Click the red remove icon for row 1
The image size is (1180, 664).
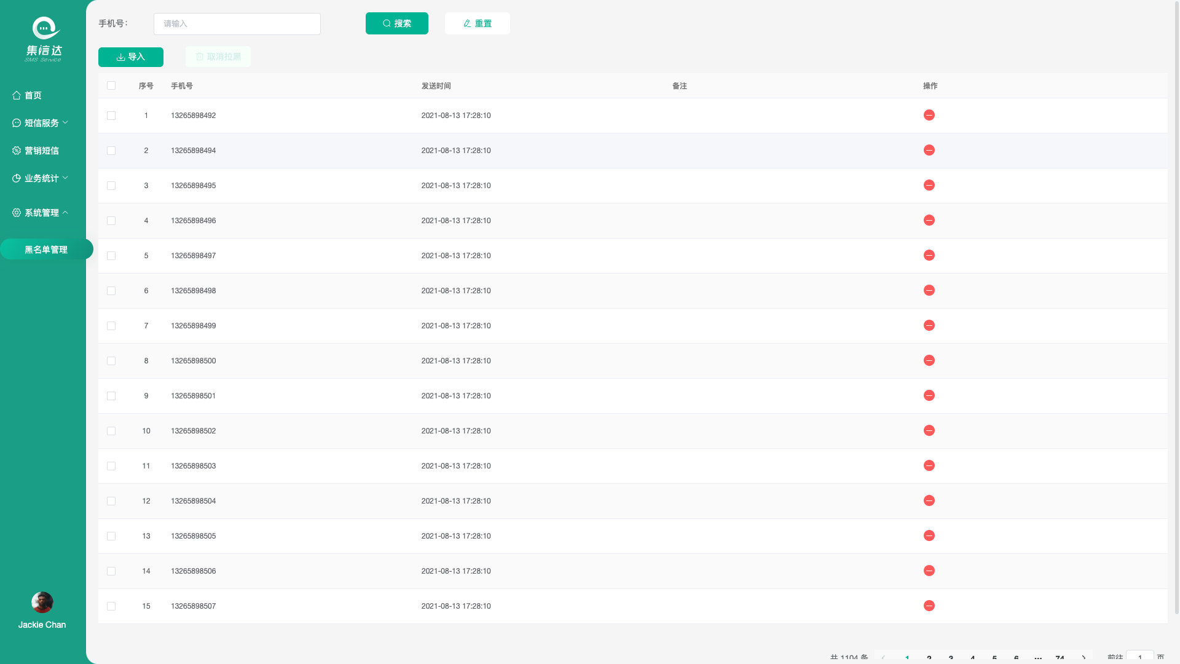[929, 116]
